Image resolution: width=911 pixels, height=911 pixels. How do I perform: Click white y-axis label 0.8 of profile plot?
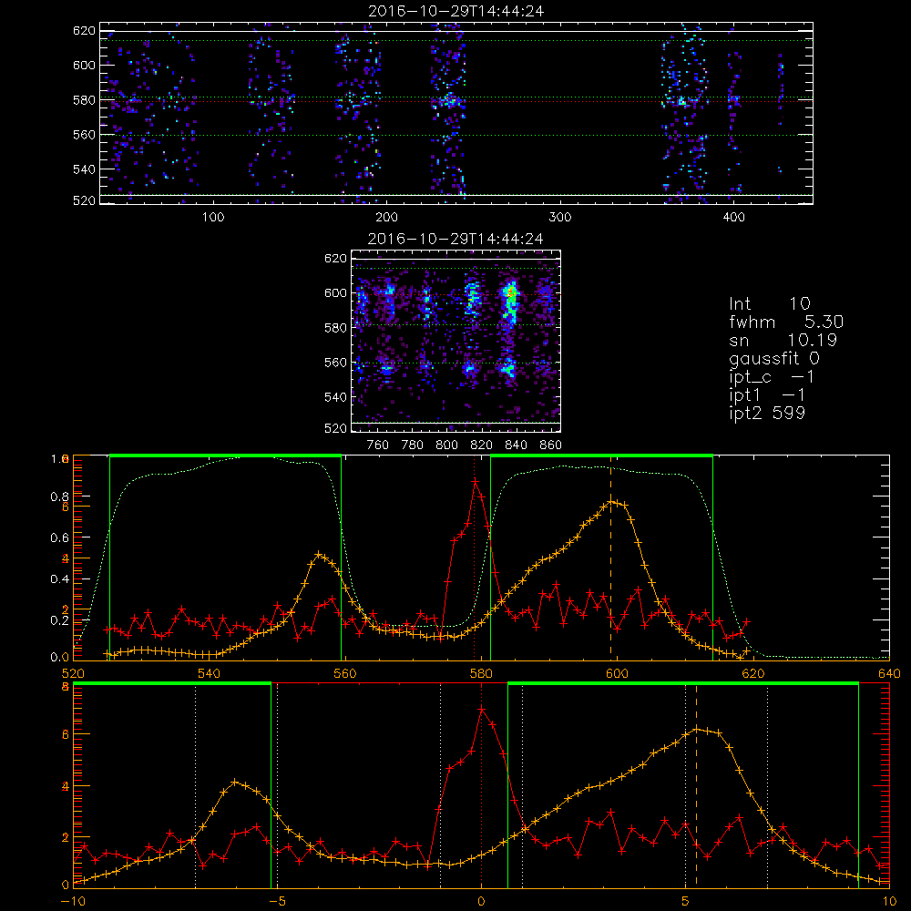[58, 496]
